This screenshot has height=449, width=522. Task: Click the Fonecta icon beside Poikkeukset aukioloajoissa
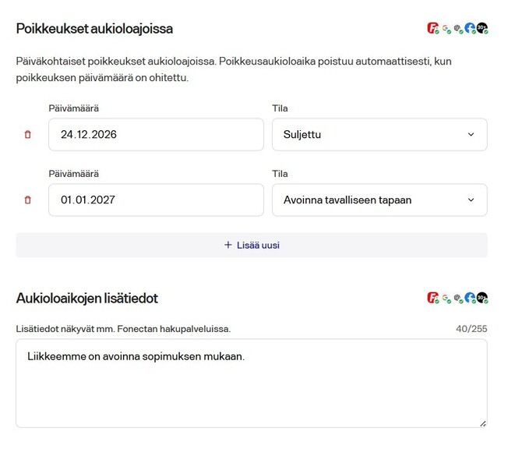coord(432,28)
